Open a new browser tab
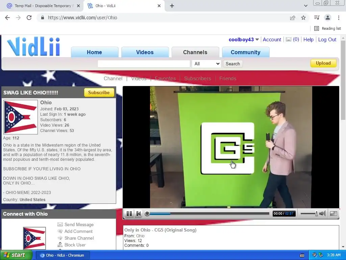Image resolution: width=346 pixels, height=260 pixels. pyautogui.click(x=172, y=6)
